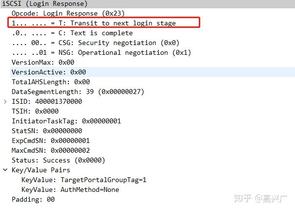Select the ExpCmdSN field row
This screenshot has height=211, width=295.
[x=51, y=141]
